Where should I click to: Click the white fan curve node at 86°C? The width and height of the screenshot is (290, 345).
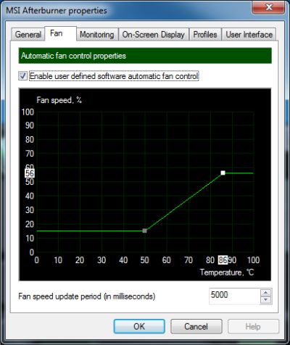[223, 173]
